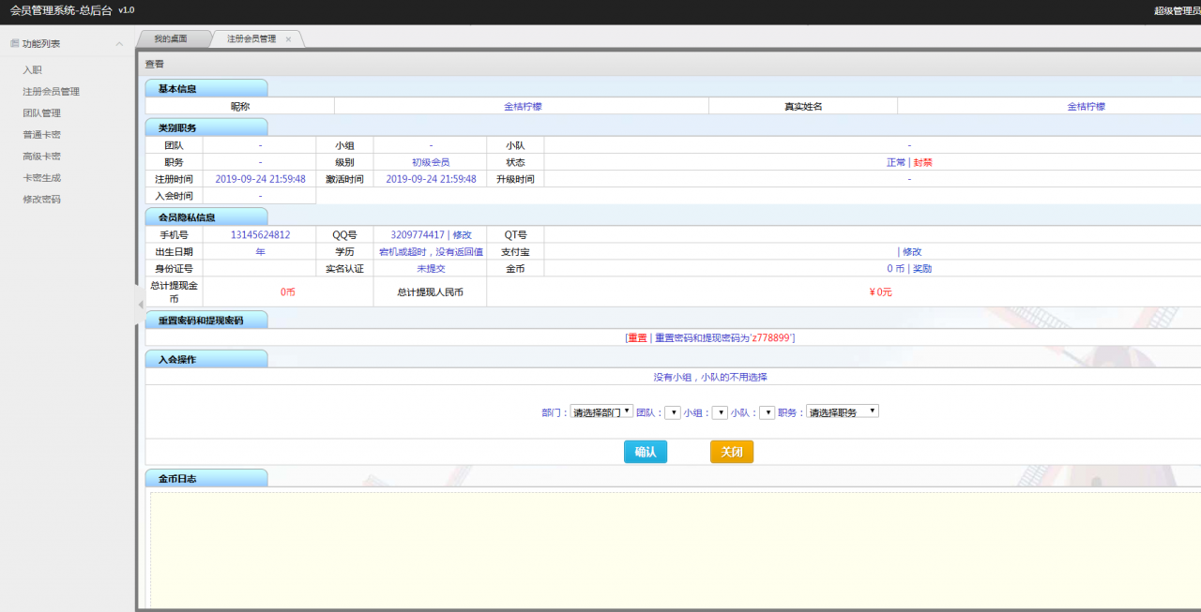
Task: Click the orange 关闭 button
Action: [x=732, y=452]
